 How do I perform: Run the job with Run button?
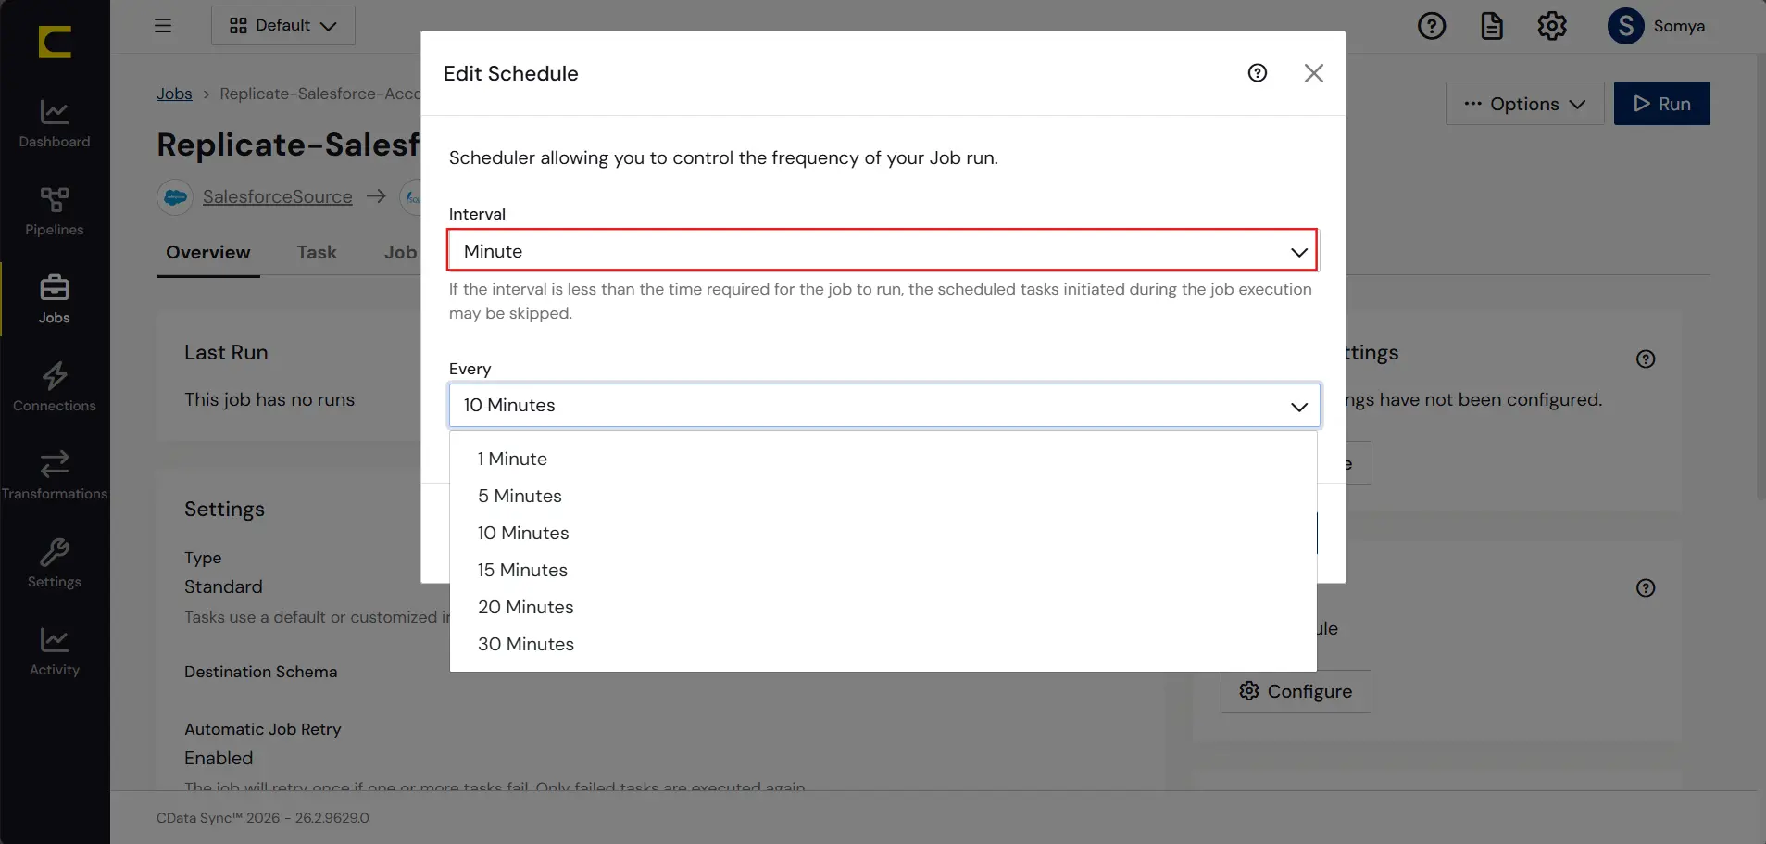tap(1662, 104)
